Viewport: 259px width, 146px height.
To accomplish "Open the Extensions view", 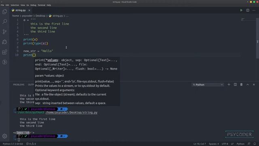I will (4, 52).
